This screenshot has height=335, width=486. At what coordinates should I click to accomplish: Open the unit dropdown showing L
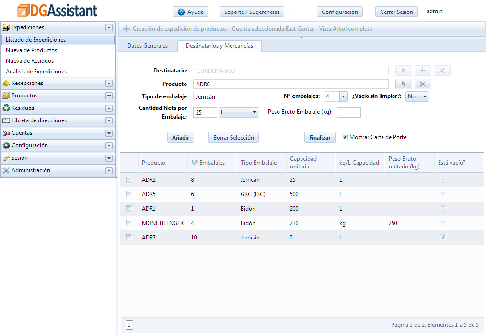point(239,112)
